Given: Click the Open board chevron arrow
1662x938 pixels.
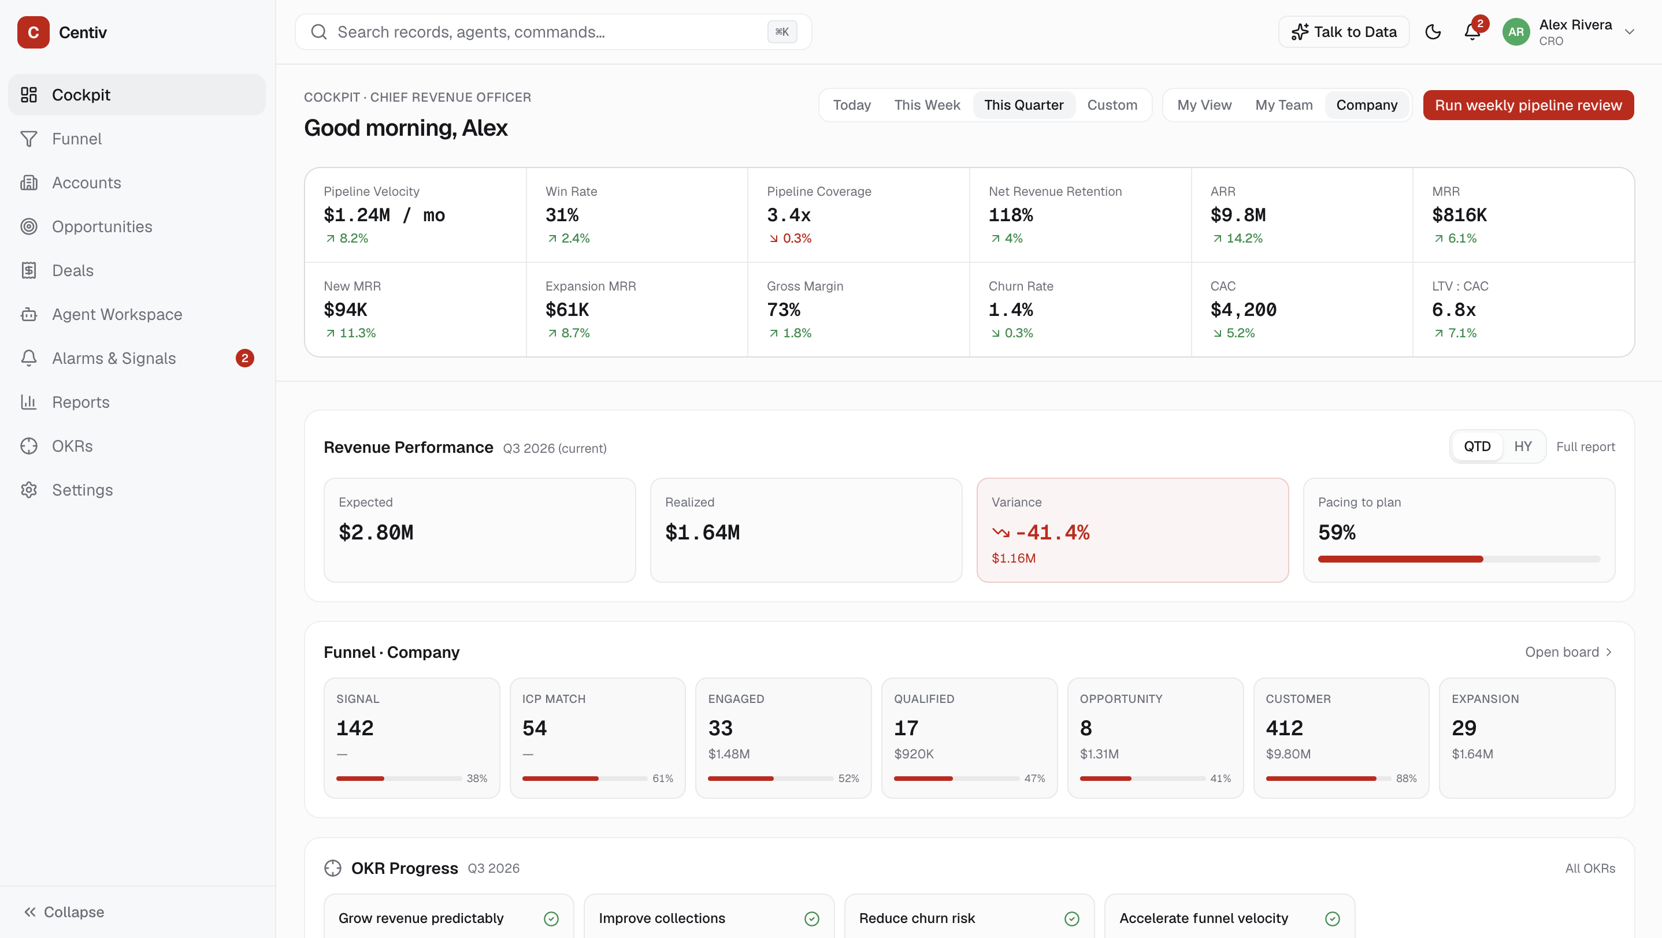Looking at the screenshot, I should click(x=1608, y=652).
